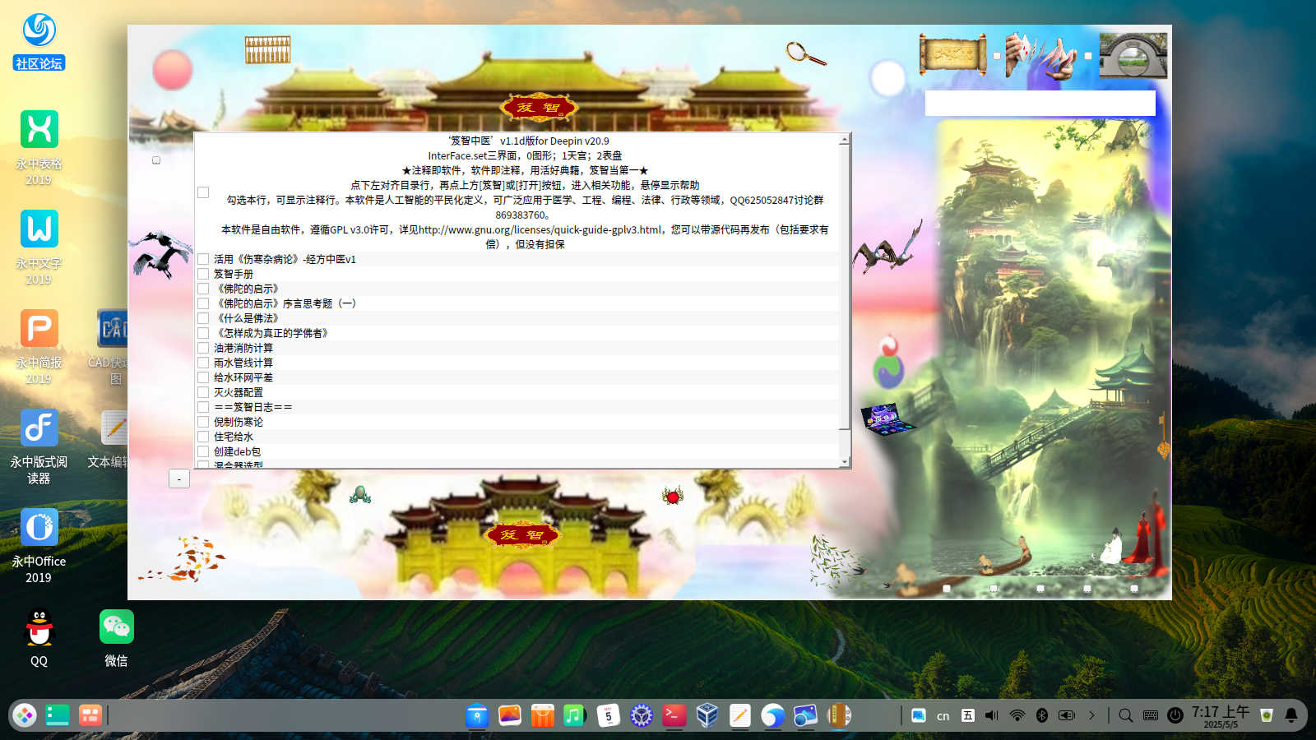
Task: Click the small laptop icon
Action: pyautogui.click(x=885, y=418)
